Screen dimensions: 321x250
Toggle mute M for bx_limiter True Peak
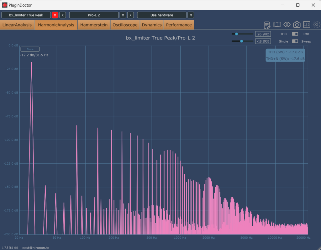(x=55, y=15)
